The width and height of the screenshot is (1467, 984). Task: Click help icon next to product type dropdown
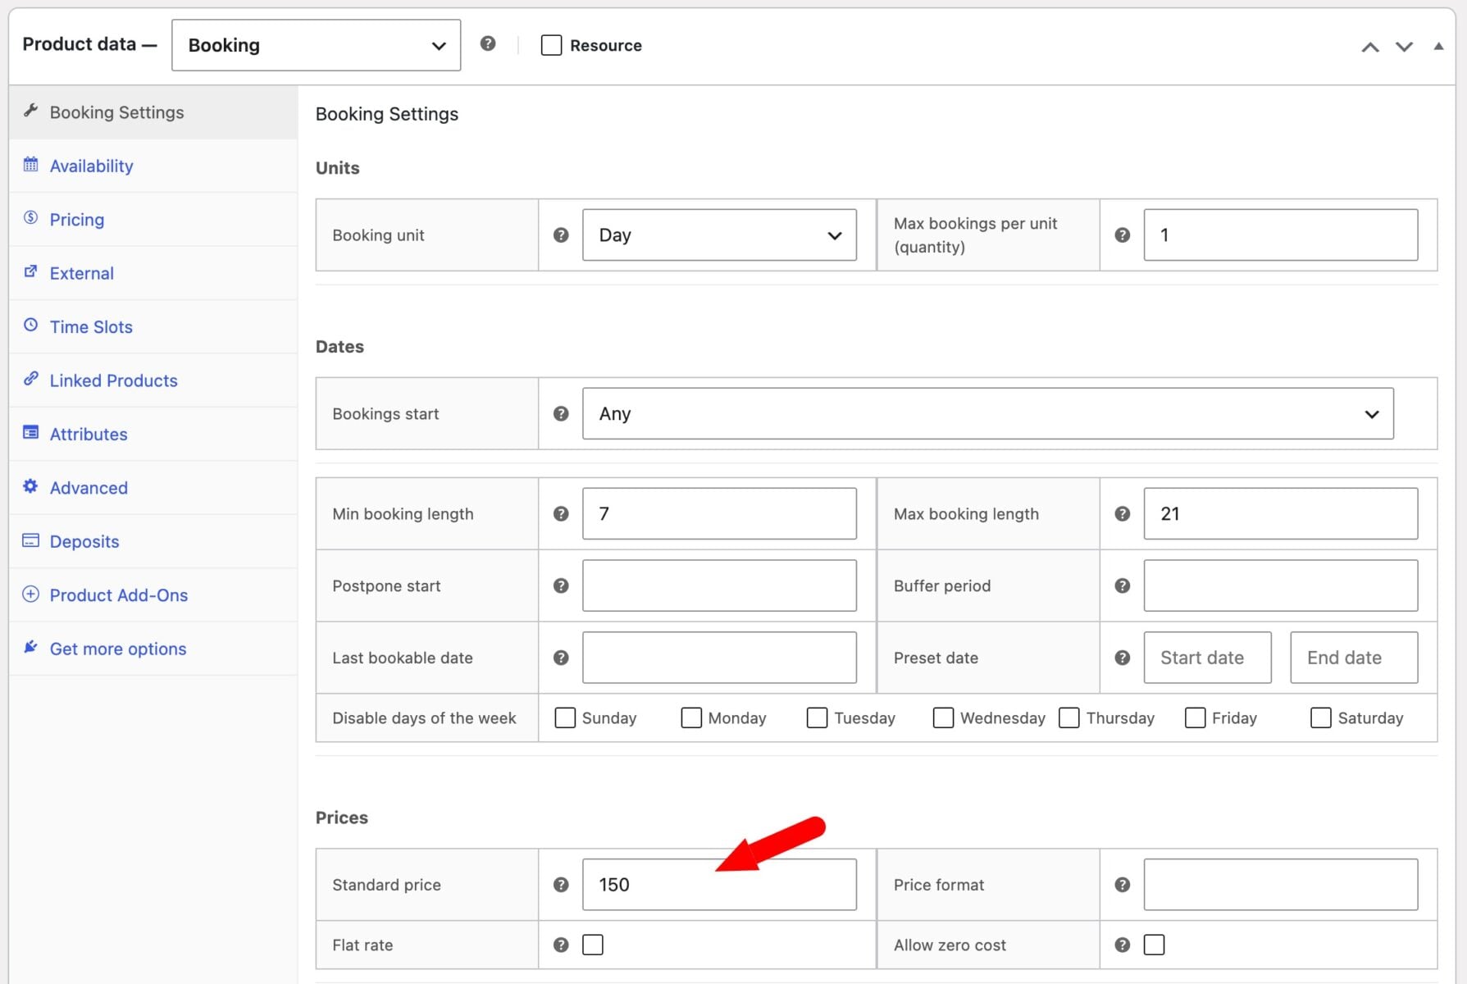pyautogui.click(x=488, y=44)
